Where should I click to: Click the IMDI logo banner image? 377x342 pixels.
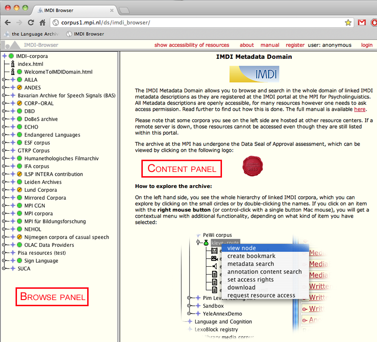254,74
